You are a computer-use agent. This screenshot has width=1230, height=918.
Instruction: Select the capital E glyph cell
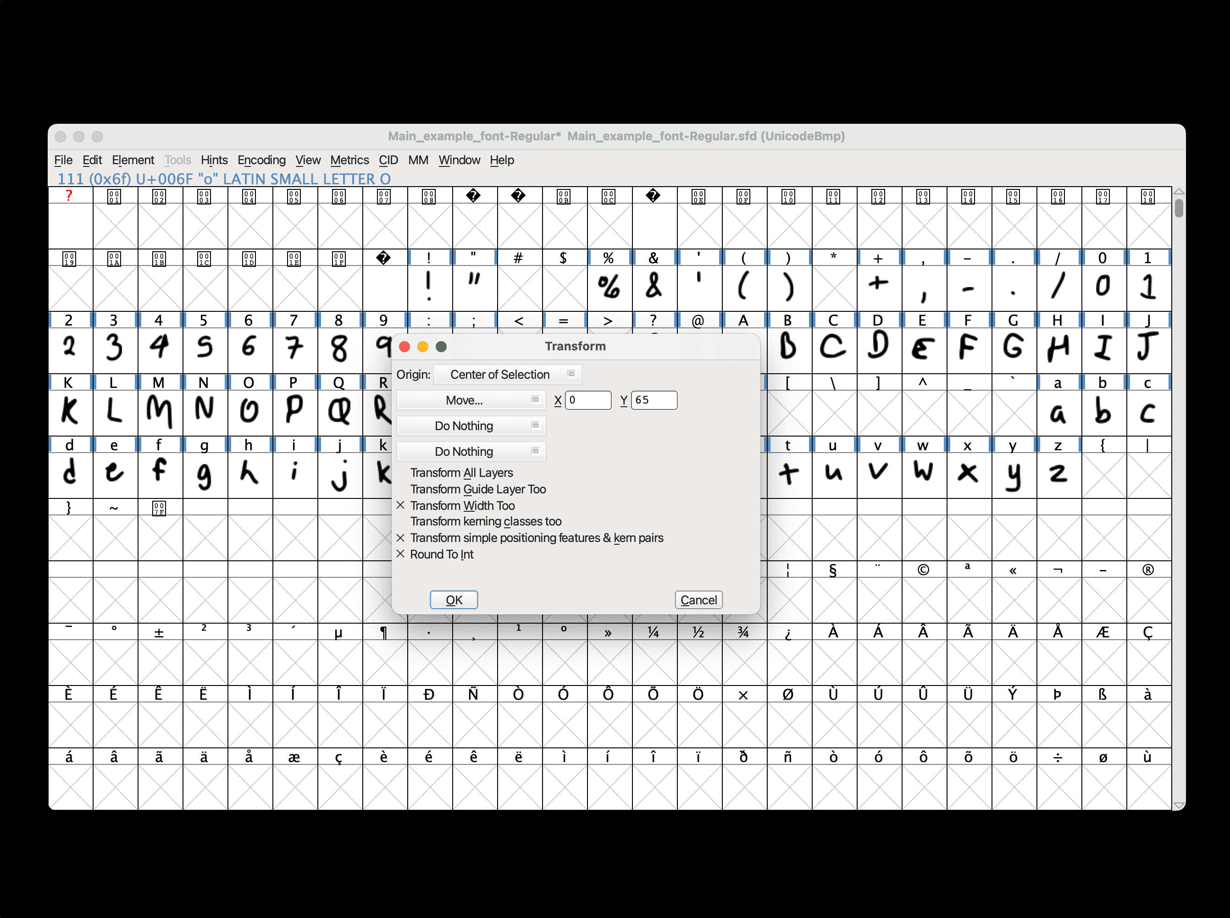pos(924,350)
